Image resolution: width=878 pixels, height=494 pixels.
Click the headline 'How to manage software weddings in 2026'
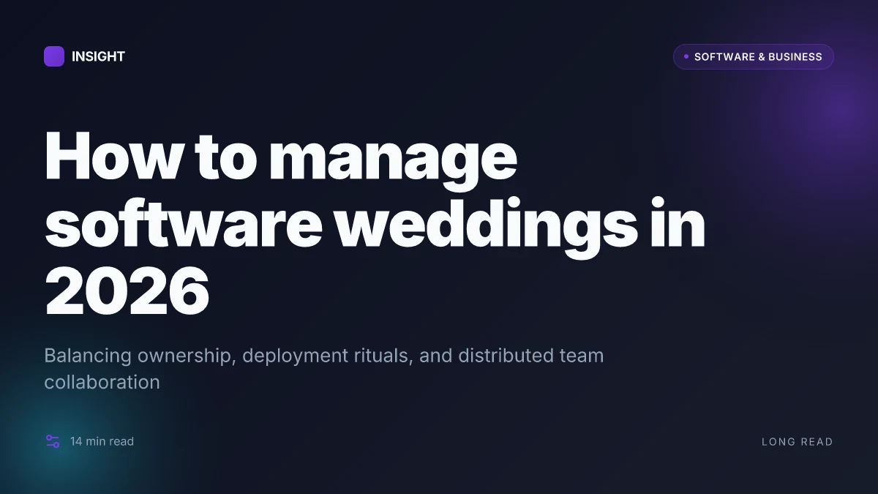(375, 223)
